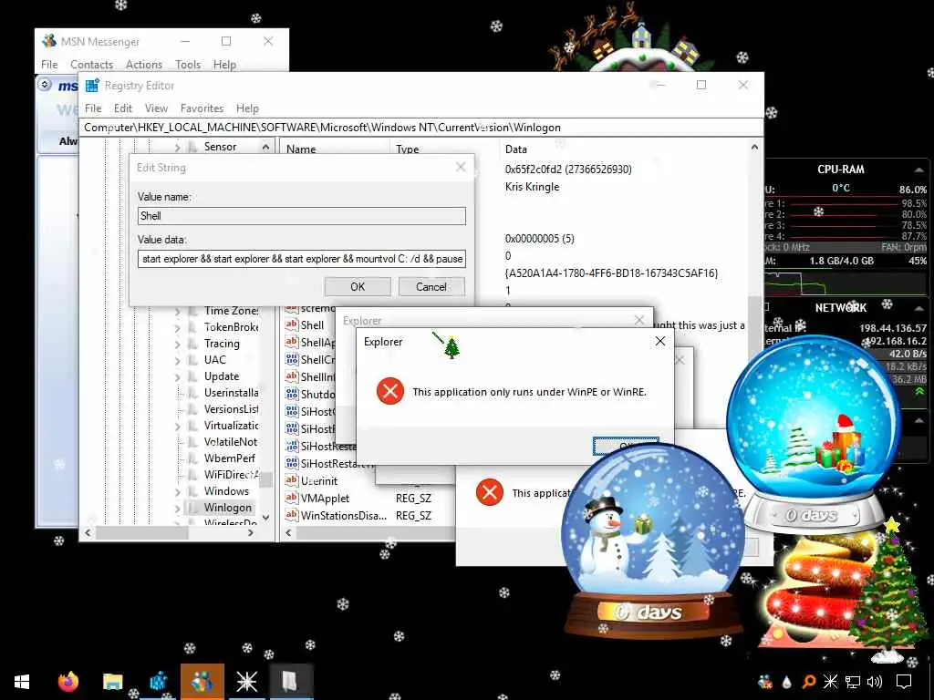This screenshot has height=700, width=934.
Task: Click the Userinit value icon
Action: pyautogui.click(x=291, y=480)
